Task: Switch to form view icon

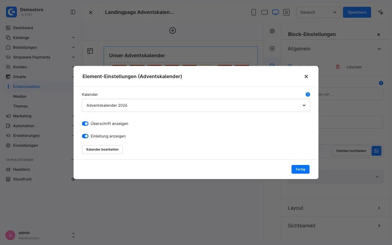Action: 286,12
